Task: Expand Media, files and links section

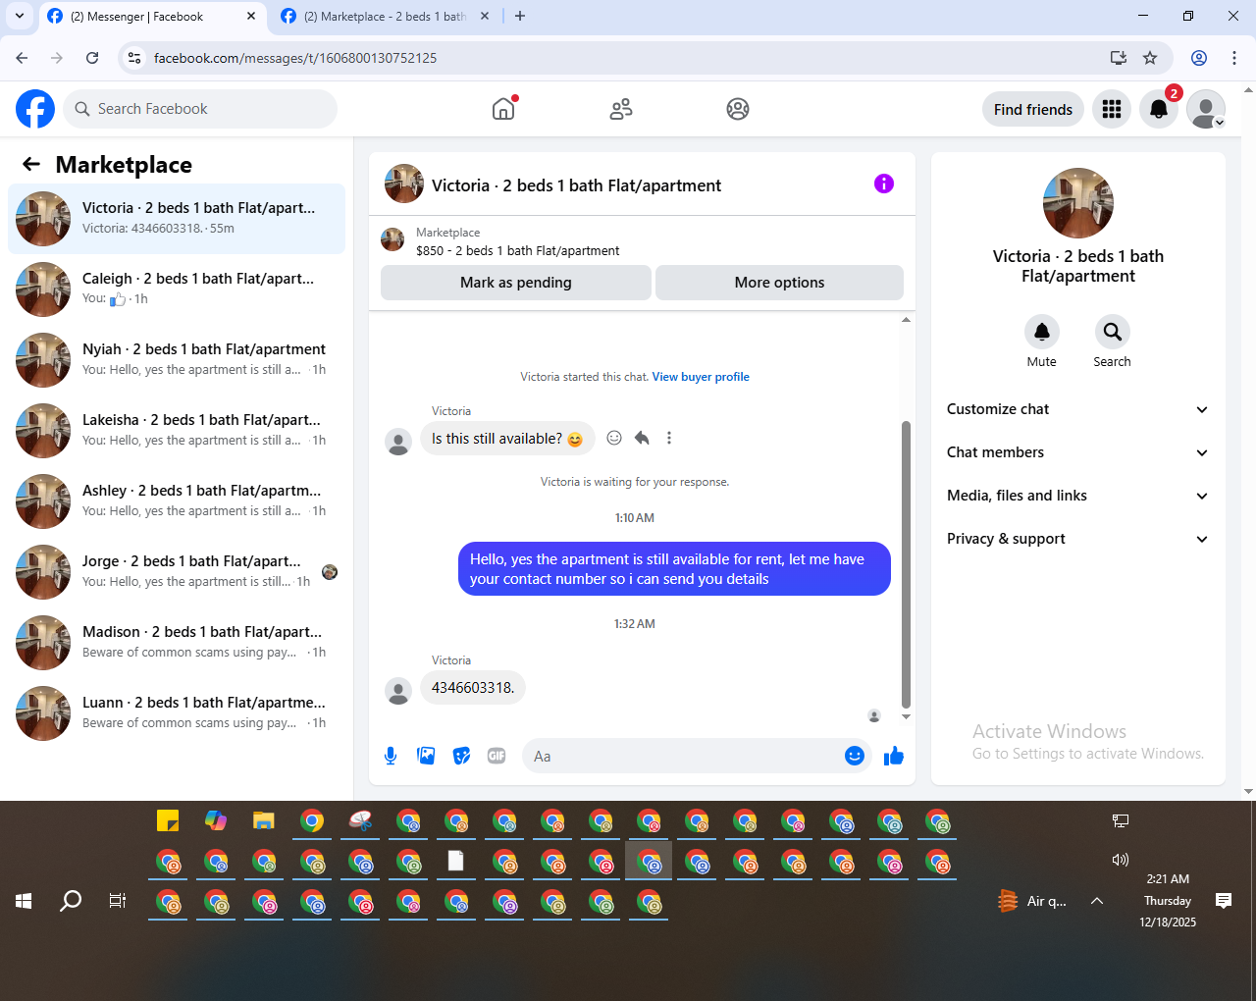Action: tap(1077, 496)
